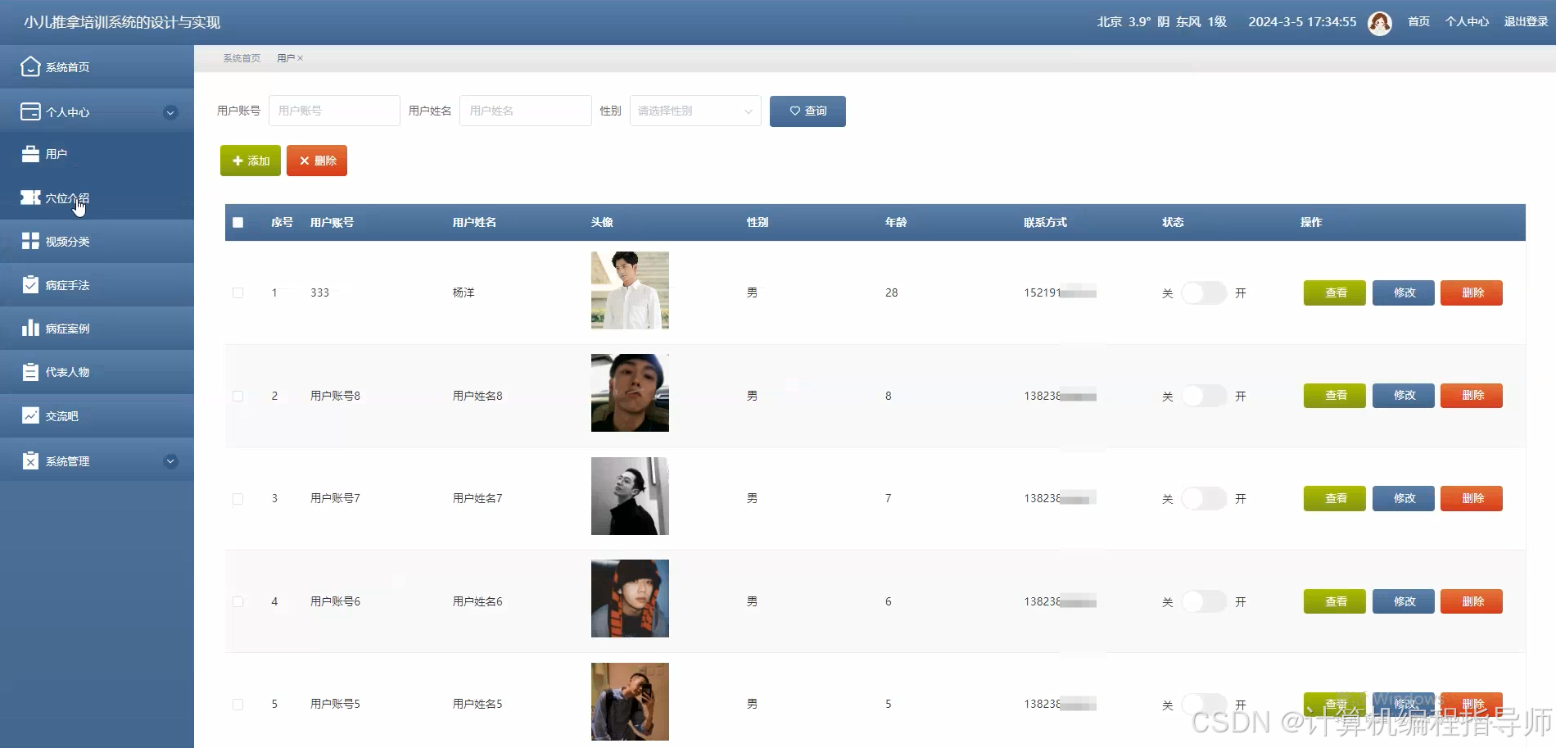The width and height of the screenshot is (1556, 748).
Task: Click the 用户账号 column header
Action: [332, 222]
